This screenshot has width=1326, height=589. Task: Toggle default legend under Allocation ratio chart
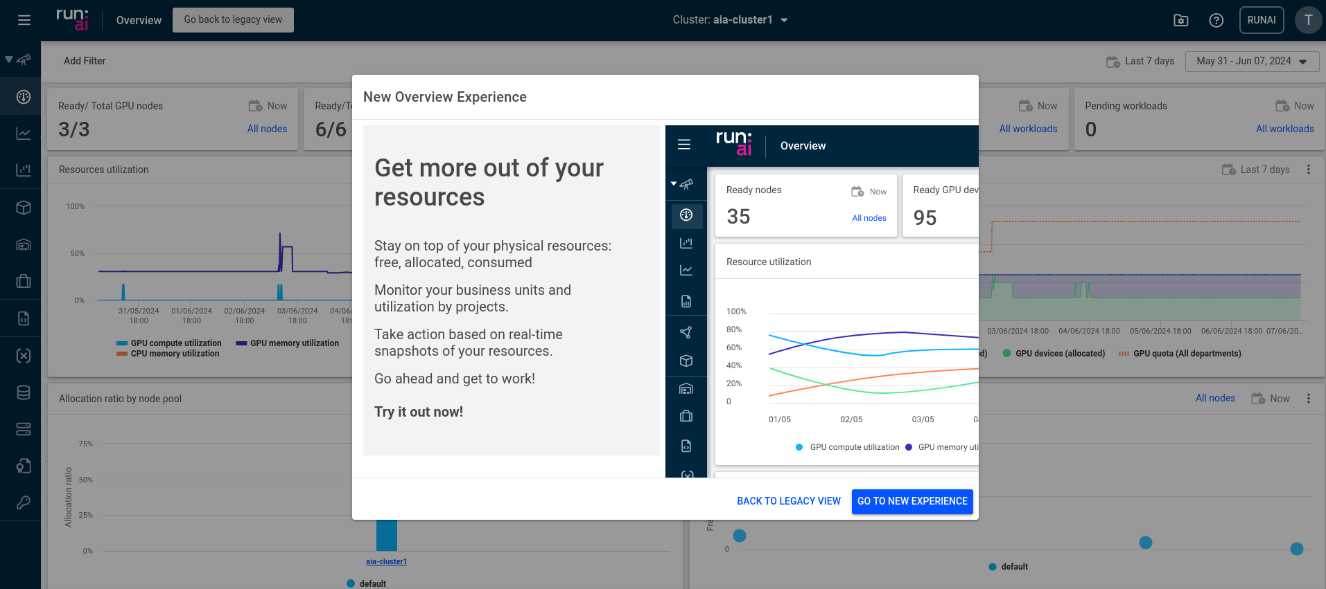coord(366,583)
